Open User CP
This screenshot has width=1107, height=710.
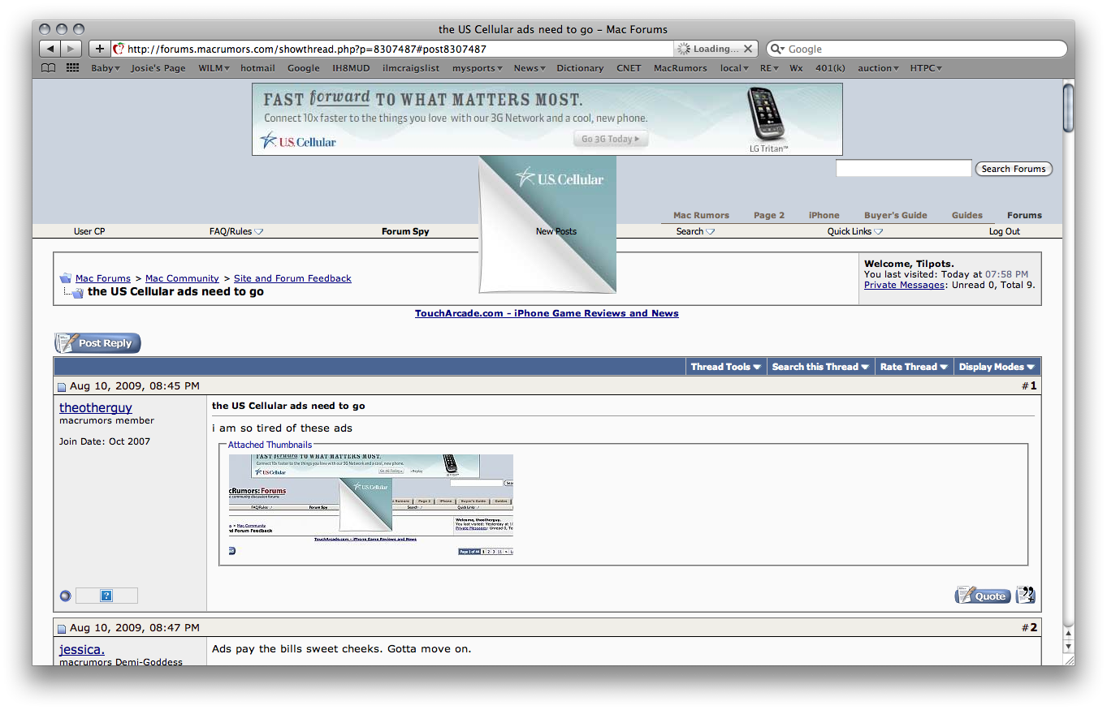[89, 231]
